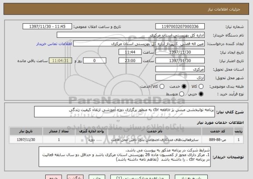Click the خروج exit button
This screenshot has width=253, height=179.
click(54, 177)
